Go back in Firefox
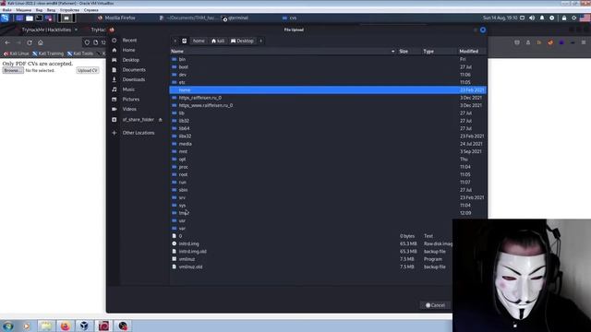The height and width of the screenshot is (332, 591). (7, 43)
